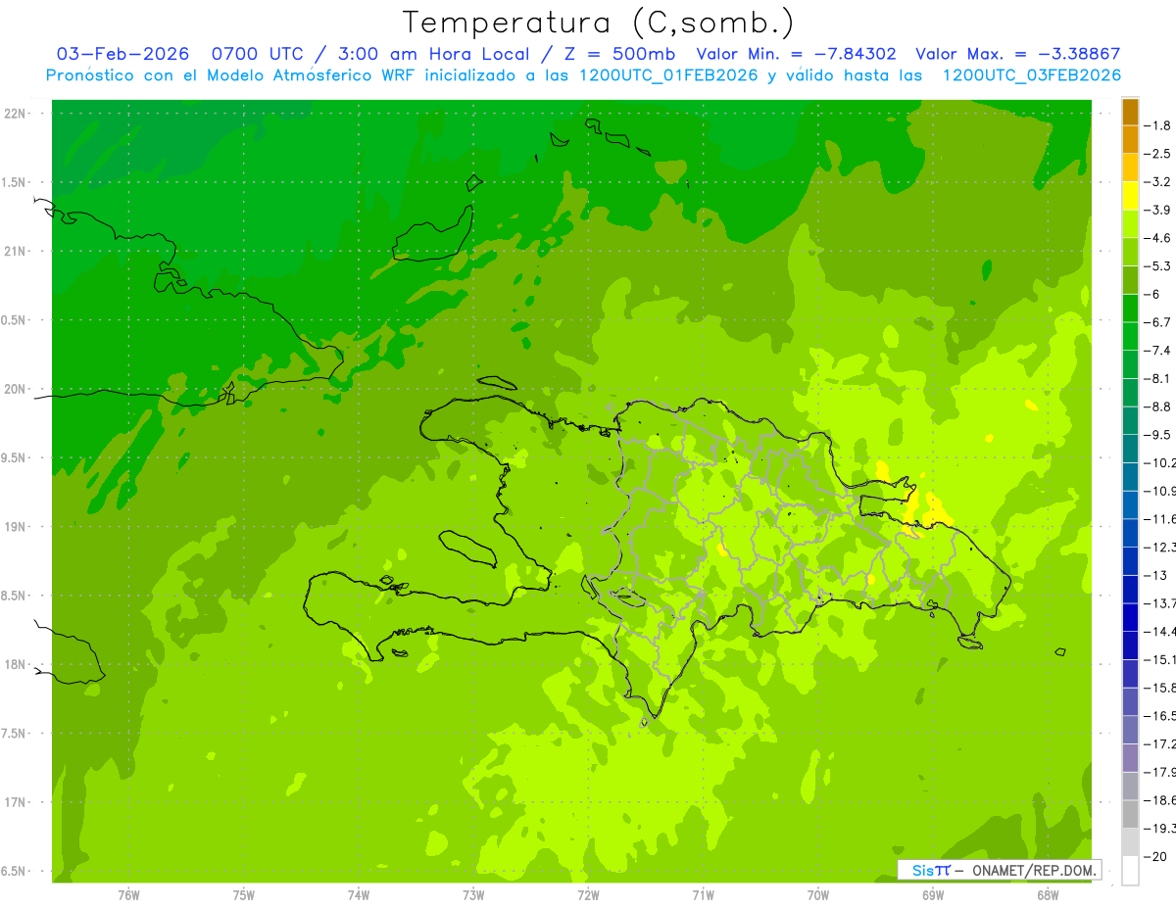Click the '21N' latitude label
This screenshot has width=1176, height=908.
15,251
